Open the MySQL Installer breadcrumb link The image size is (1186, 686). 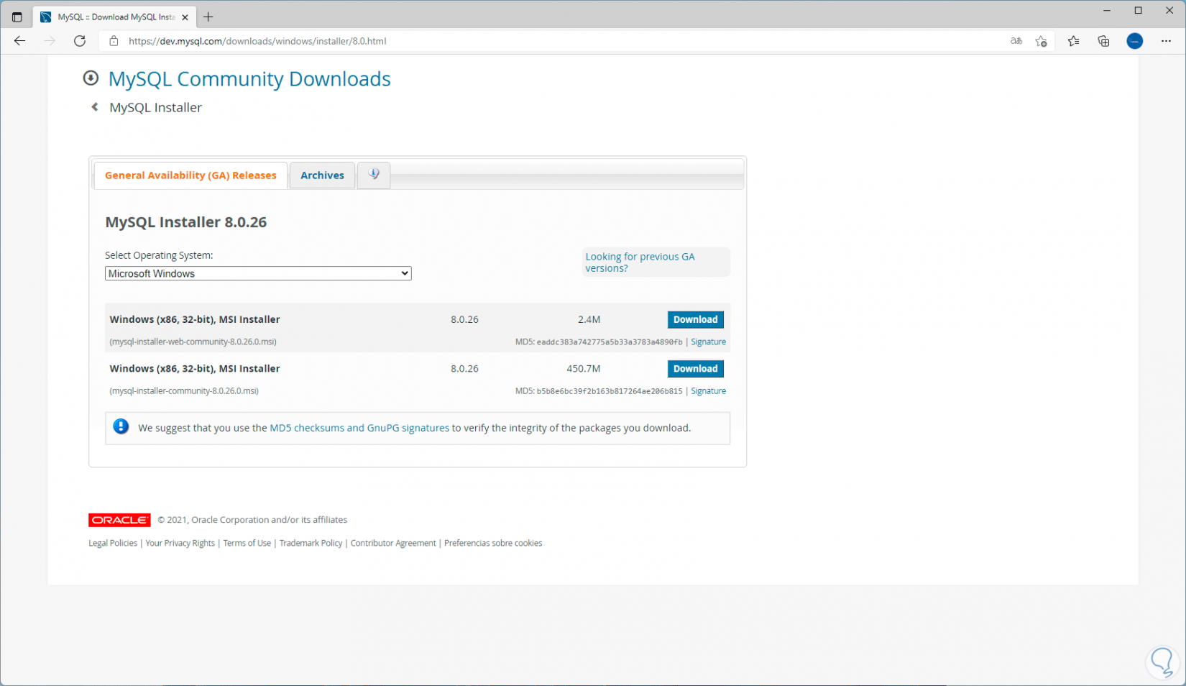point(155,107)
